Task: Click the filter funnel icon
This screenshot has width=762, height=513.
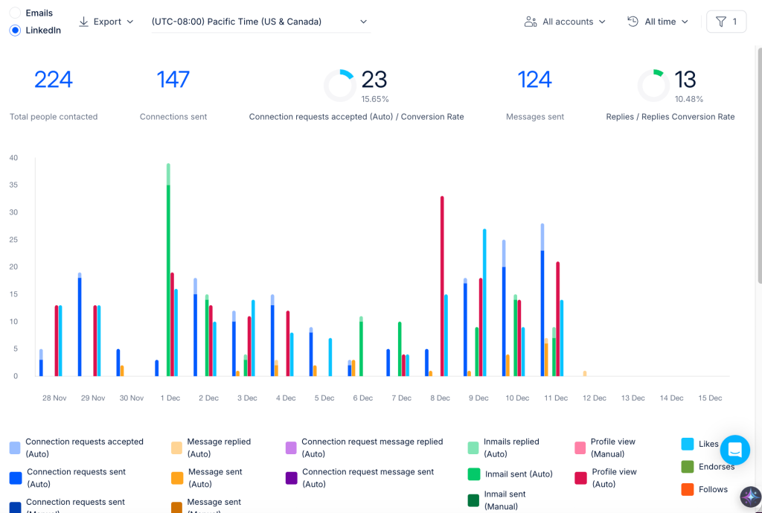Action: click(721, 22)
